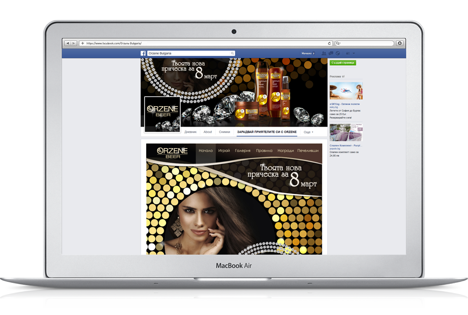Click Orzene Beer profile picture
Image resolution: width=468 pixels, height=315 pixels.
pos(162,114)
